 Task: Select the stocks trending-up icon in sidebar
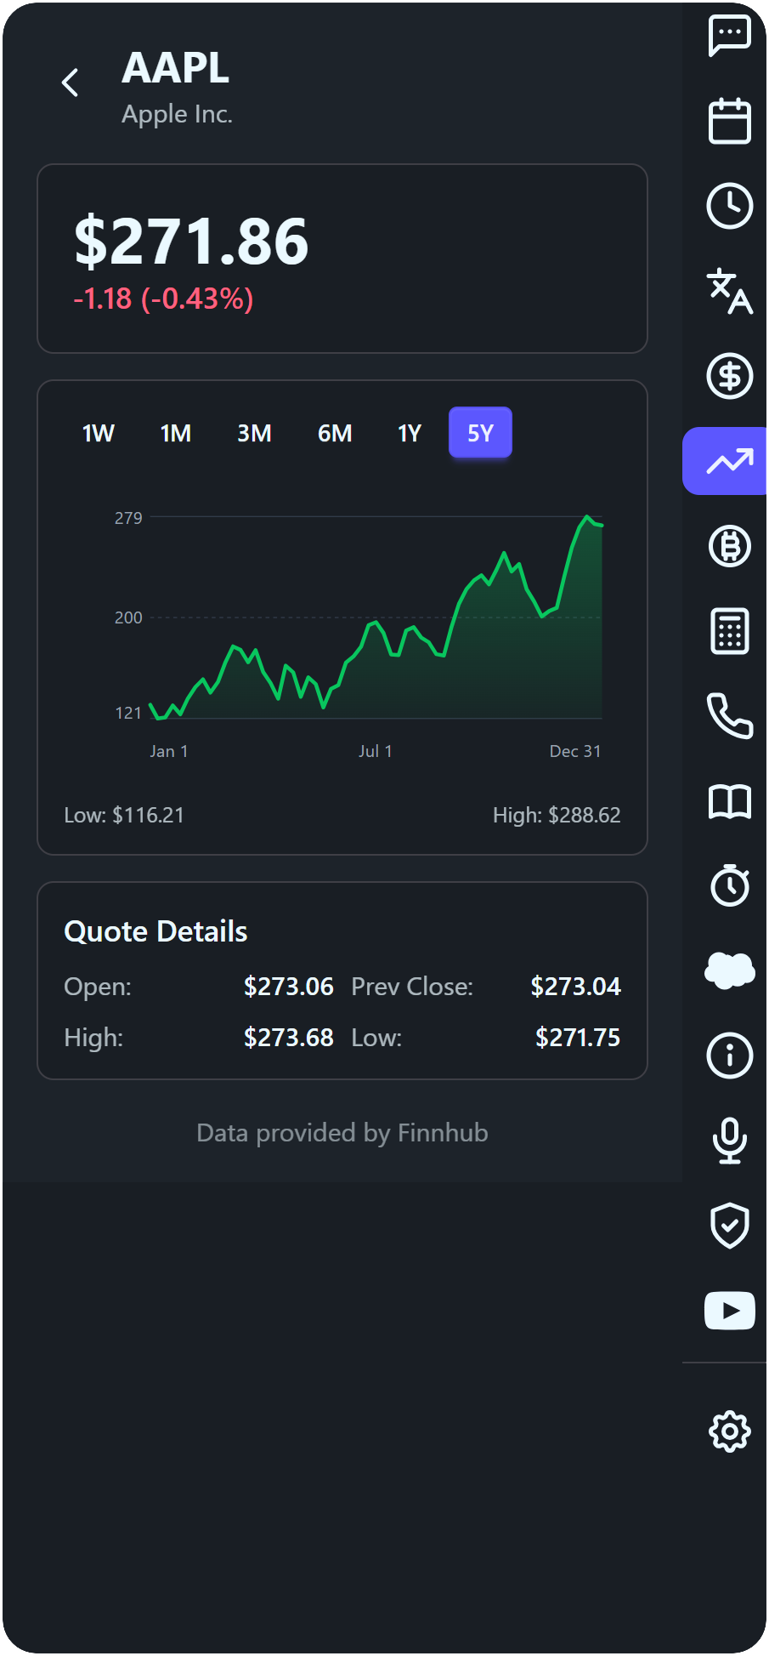(725, 461)
